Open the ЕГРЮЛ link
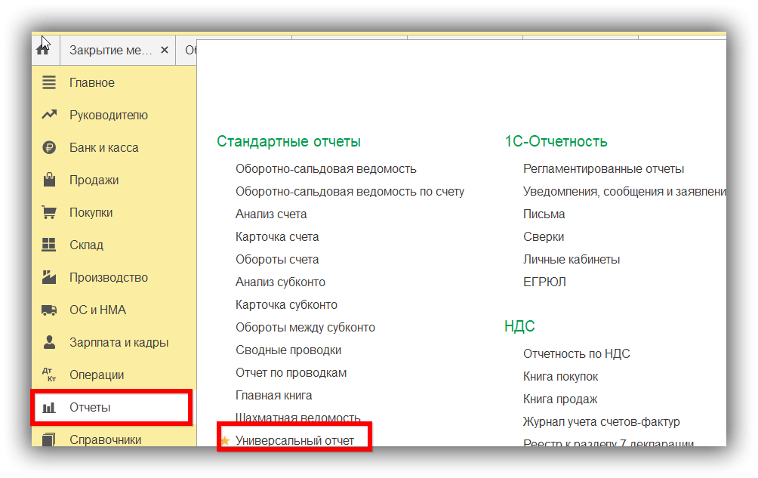 (544, 282)
